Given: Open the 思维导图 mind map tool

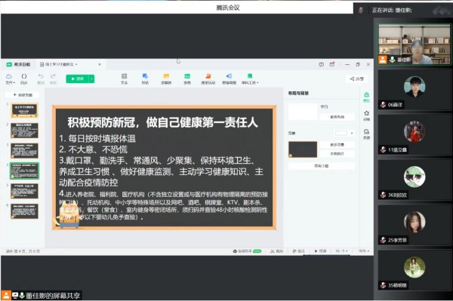Looking at the screenshot, I should click(229, 76).
